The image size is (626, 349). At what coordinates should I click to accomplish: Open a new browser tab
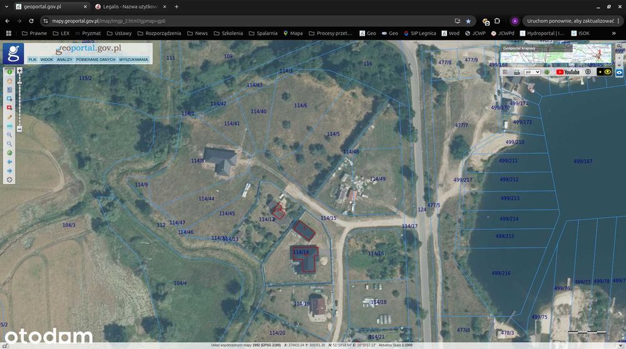point(177,6)
